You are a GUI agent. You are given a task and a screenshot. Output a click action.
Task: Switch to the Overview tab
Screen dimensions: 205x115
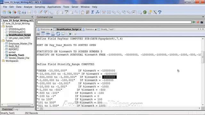[7, 109]
